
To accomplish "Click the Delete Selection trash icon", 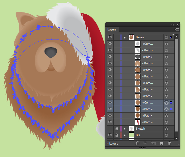I will (169, 143).
